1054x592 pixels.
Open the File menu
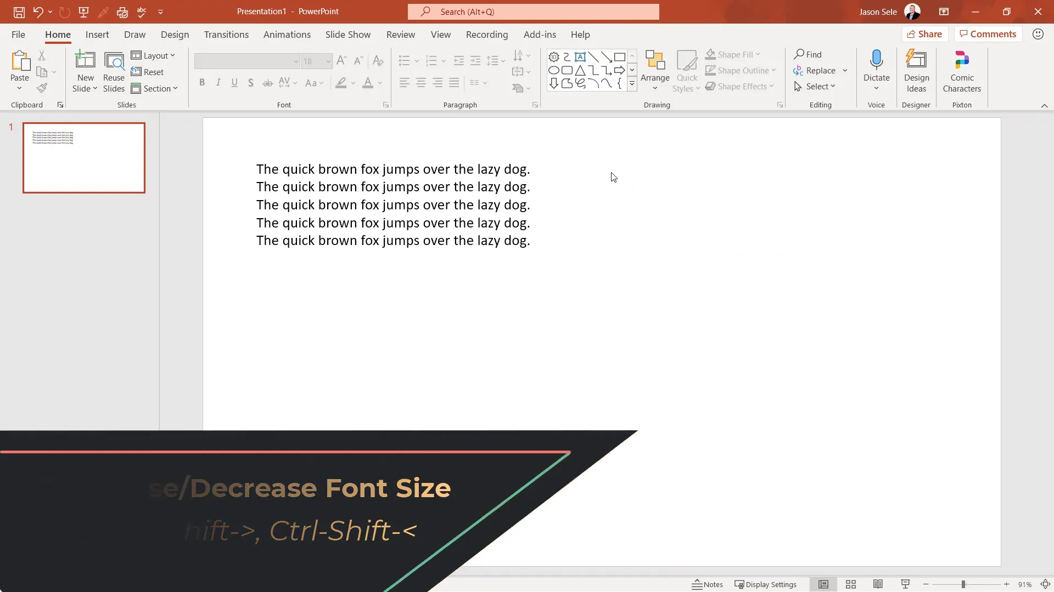(18, 35)
